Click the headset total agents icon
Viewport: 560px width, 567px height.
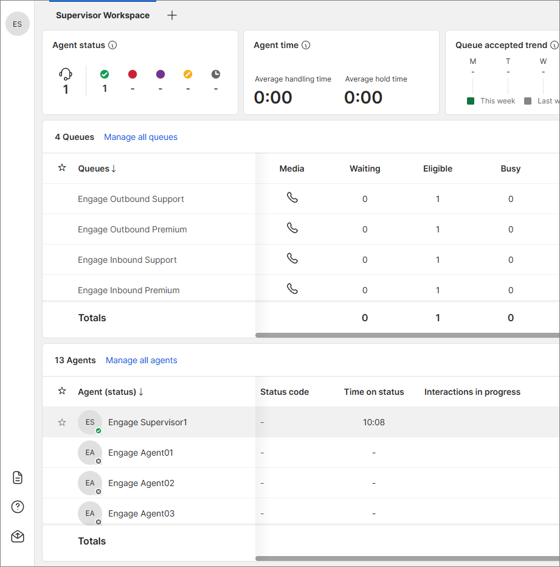click(x=66, y=74)
